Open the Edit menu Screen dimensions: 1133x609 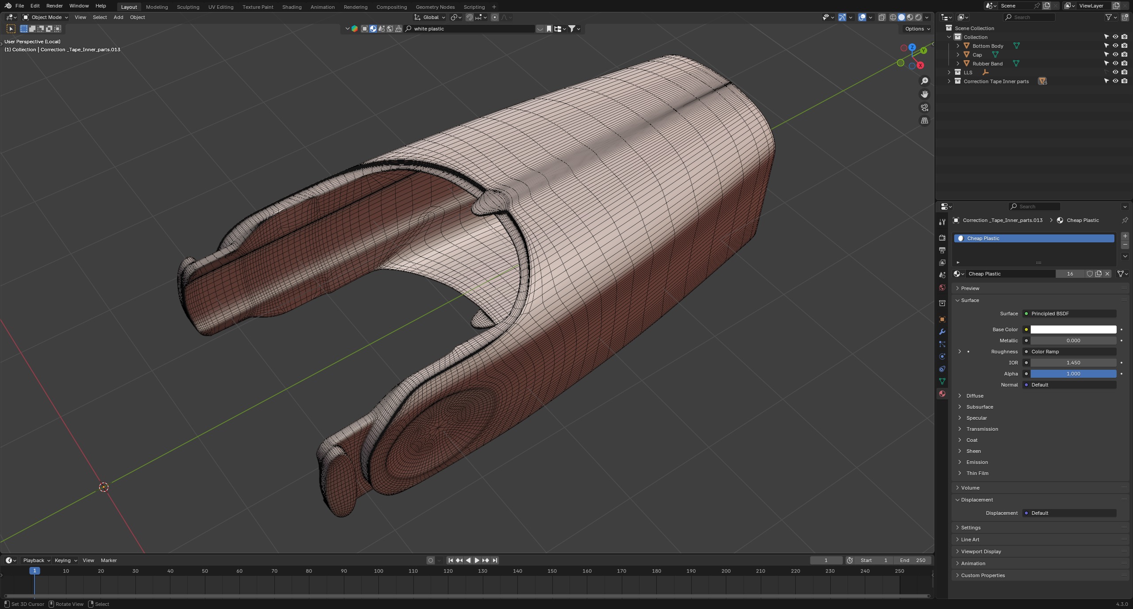click(35, 6)
